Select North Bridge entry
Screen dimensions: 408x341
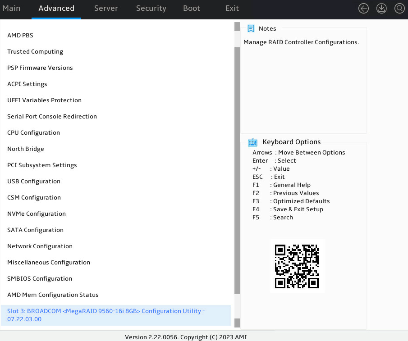pos(26,149)
